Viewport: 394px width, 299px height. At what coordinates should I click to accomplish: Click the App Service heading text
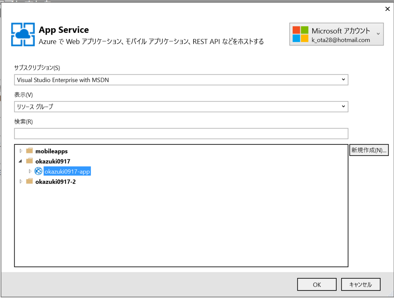click(x=64, y=30)
